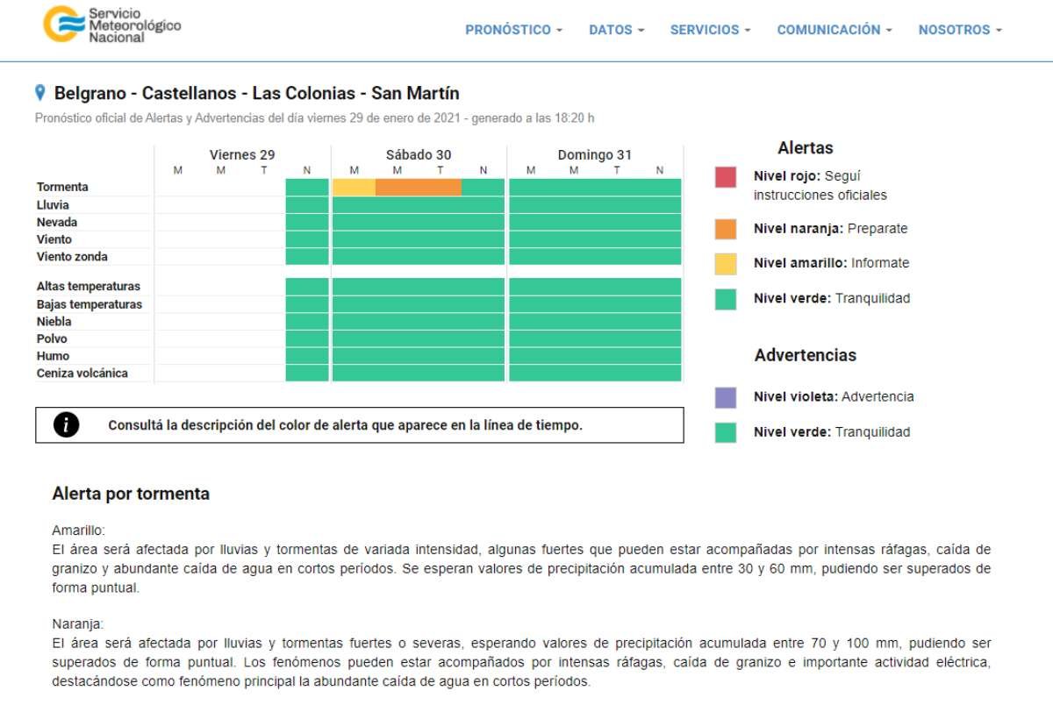This screenshot has height=705, width=1053.
Task: Select the yellow Tormenta cell Saturday morning
Action: click(x=354, y=187)
